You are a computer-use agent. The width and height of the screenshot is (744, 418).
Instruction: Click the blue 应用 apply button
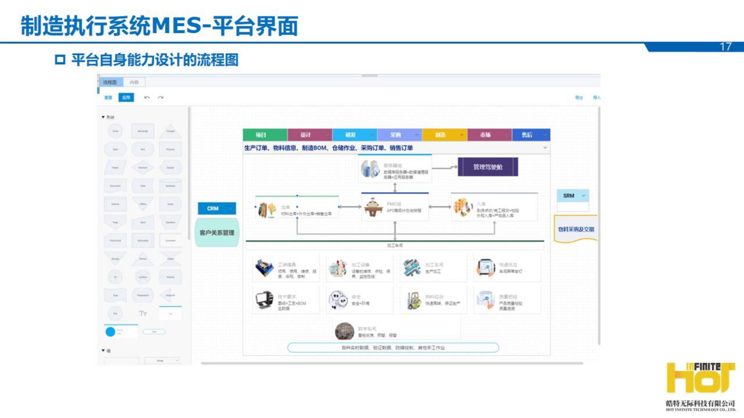pos(126,98)
